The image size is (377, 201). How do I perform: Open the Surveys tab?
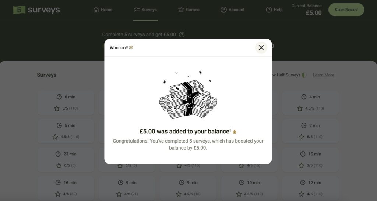point(145,10)
